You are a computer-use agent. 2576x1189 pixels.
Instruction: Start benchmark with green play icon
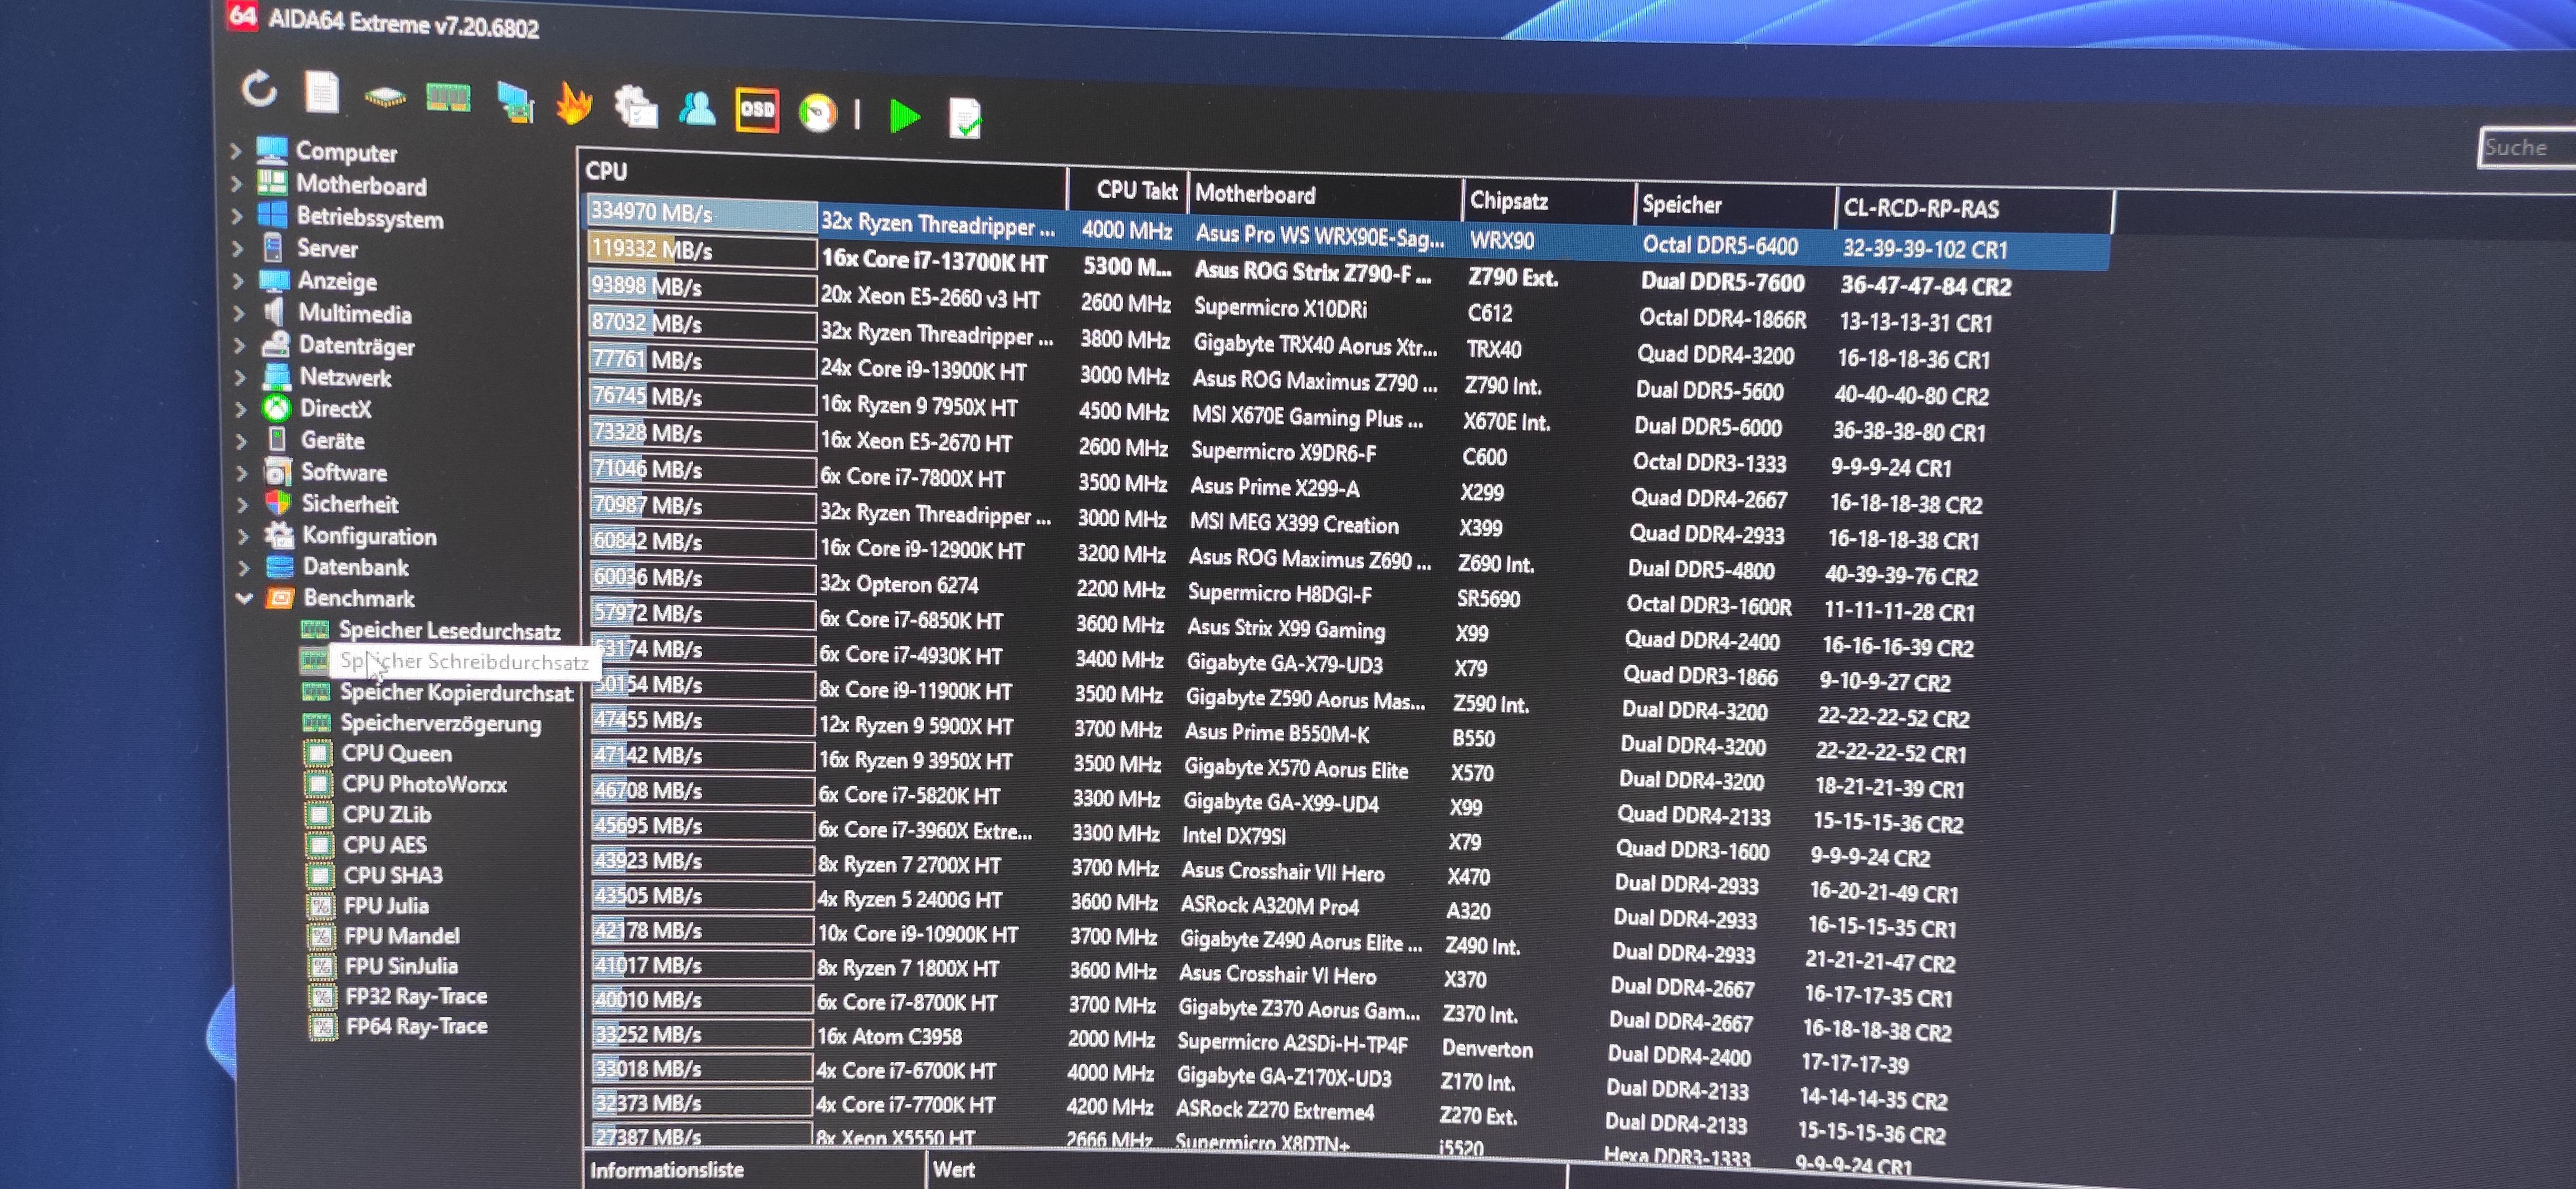tap(904, 117)
